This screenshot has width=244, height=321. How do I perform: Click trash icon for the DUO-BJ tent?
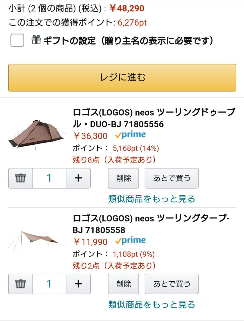21,178
